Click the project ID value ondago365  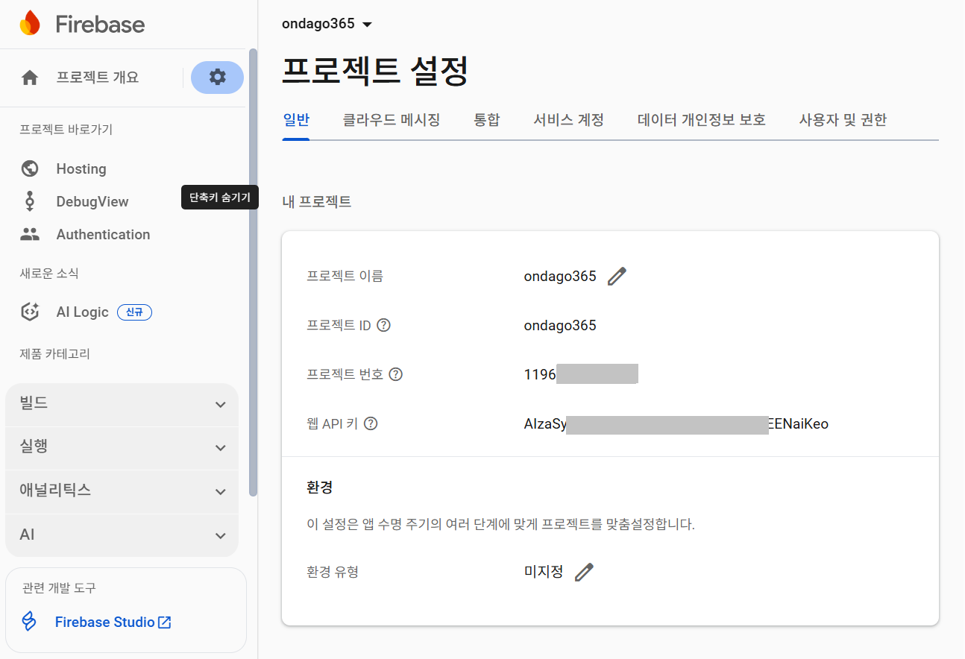pyautogui.click(x=560, y=325)
